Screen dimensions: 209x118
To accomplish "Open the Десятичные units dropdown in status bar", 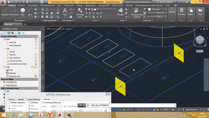I will 192,109.
